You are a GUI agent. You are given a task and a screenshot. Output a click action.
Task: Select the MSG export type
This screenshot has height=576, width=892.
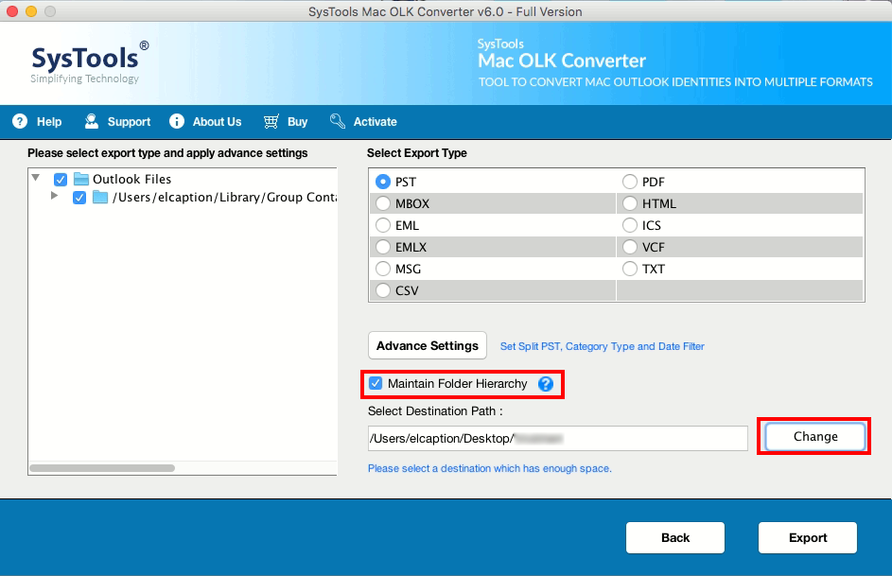click(383, 269)
